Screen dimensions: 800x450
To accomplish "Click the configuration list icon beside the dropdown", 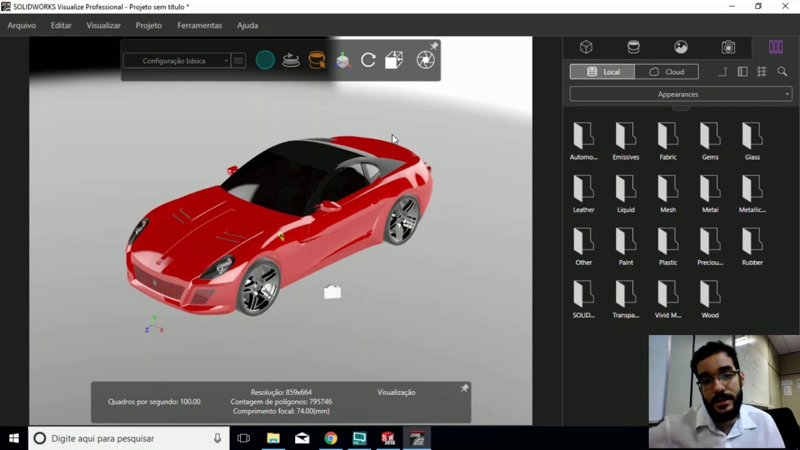I will point(238,61).
